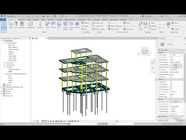Toggle the Sun Path checkbox
This screenshot has height=140, width=186.
171,77
